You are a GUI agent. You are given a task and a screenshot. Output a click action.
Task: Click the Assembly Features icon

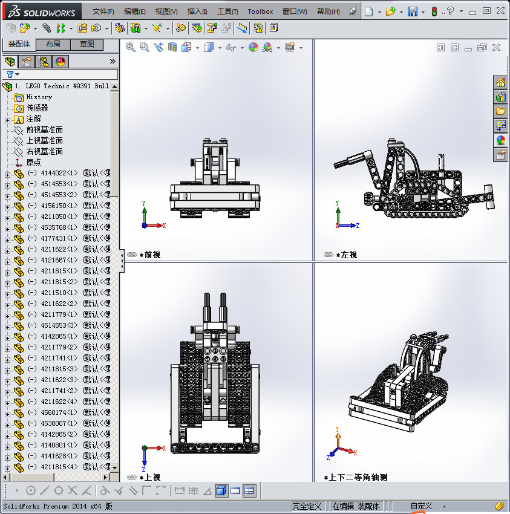pyautogui.click(x=135, y=28)
